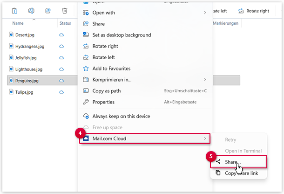
Task: Click the Mail.com Cloud app icon
Action: (x=86, y=139)
